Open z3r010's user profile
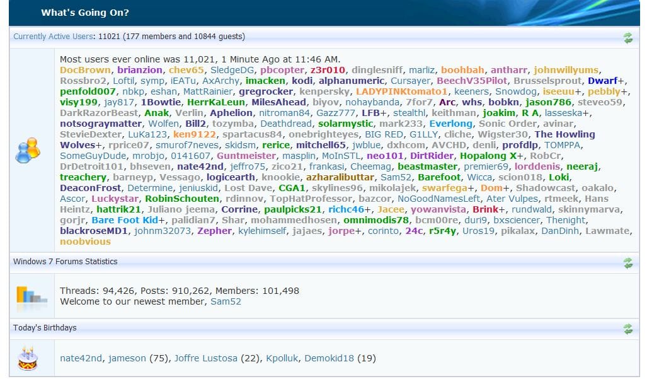Screen dimensions: 659x379 click(328, 70)
